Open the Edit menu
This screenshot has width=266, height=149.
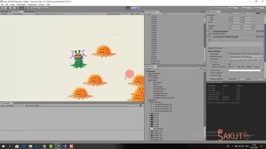7,5
